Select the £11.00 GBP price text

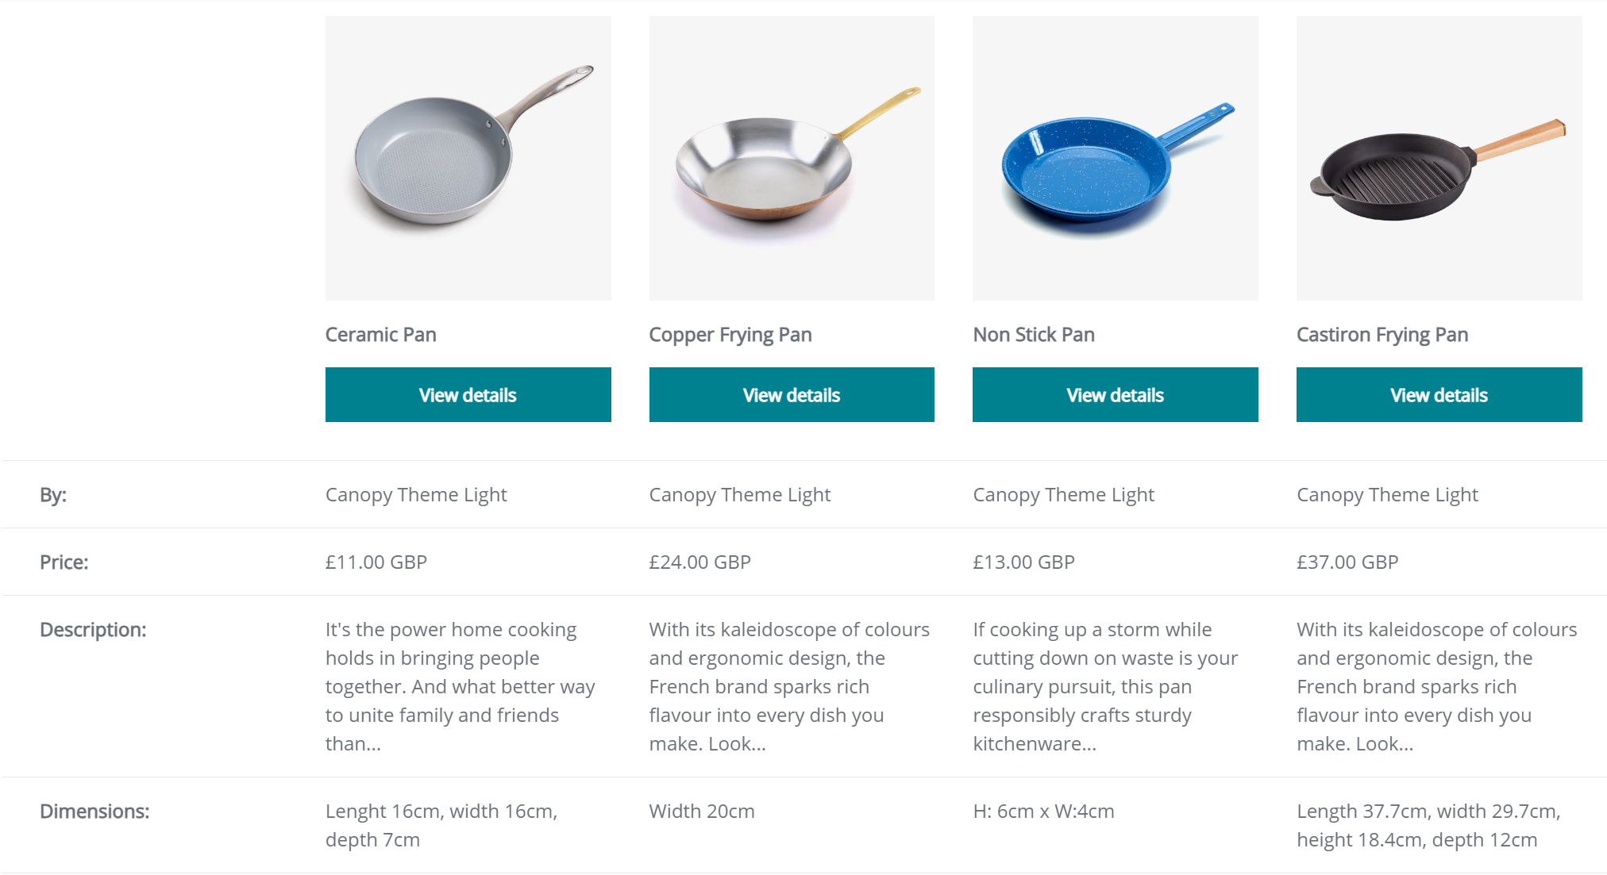pyautogui.click(x=376, y=562)
